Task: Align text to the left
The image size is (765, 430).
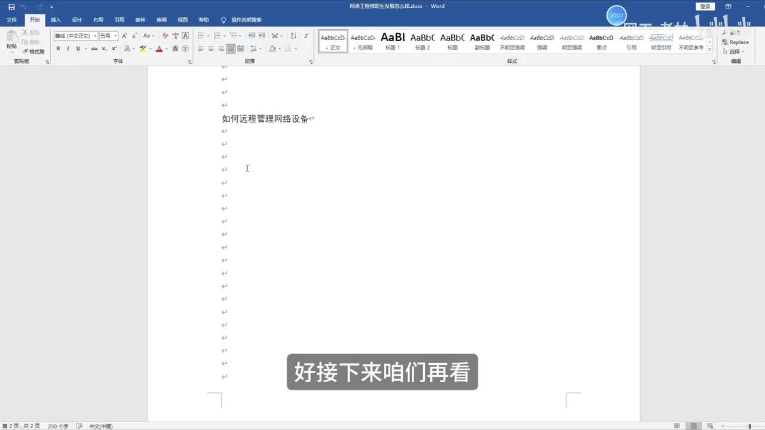Action: tap(201, 48)
